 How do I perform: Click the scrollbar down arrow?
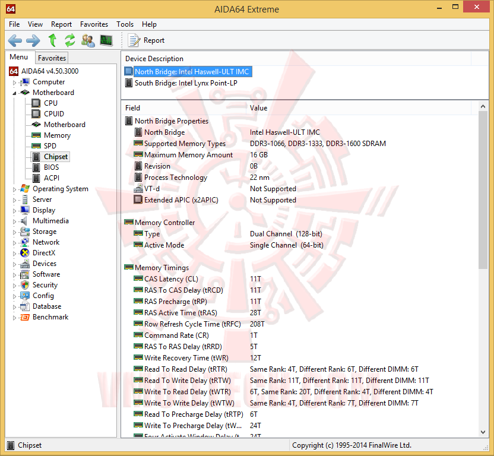point(483,432)
